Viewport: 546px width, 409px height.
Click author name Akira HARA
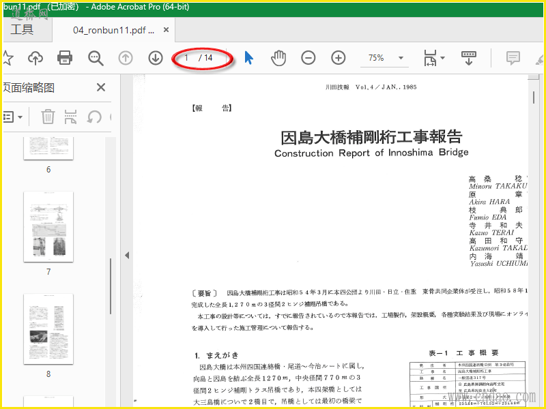pyautogui.click(x=489, y=202)
